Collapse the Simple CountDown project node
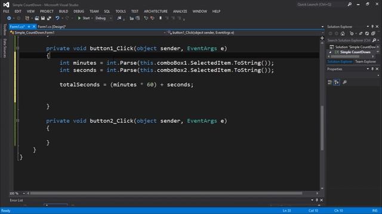This screenshot has width=382, height=214. 330,52
